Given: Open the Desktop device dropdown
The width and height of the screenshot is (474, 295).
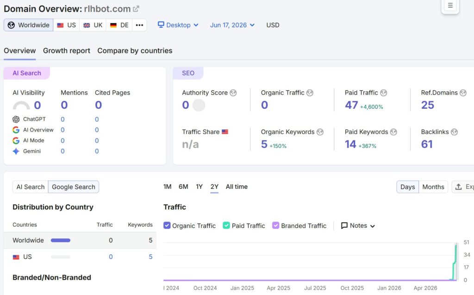Looking at the screenshot, I should [x=178, y=25].
